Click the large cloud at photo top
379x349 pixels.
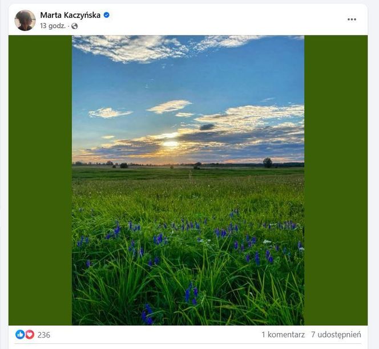[x=131, y=48]
